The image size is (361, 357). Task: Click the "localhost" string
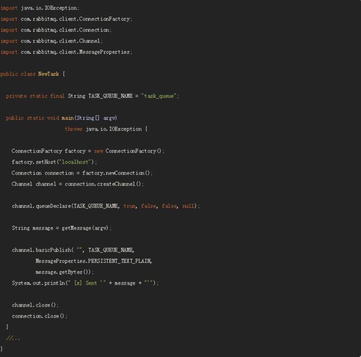75,162
